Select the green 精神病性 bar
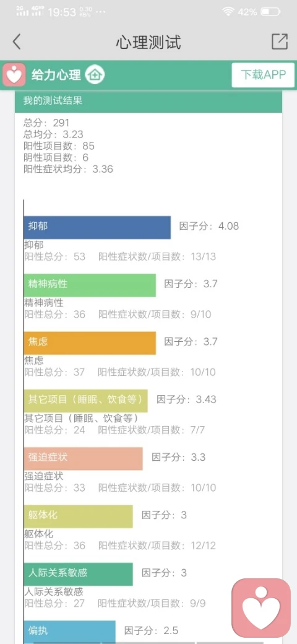This screenshot has width=297, height=644. click(x=90, y=285)
